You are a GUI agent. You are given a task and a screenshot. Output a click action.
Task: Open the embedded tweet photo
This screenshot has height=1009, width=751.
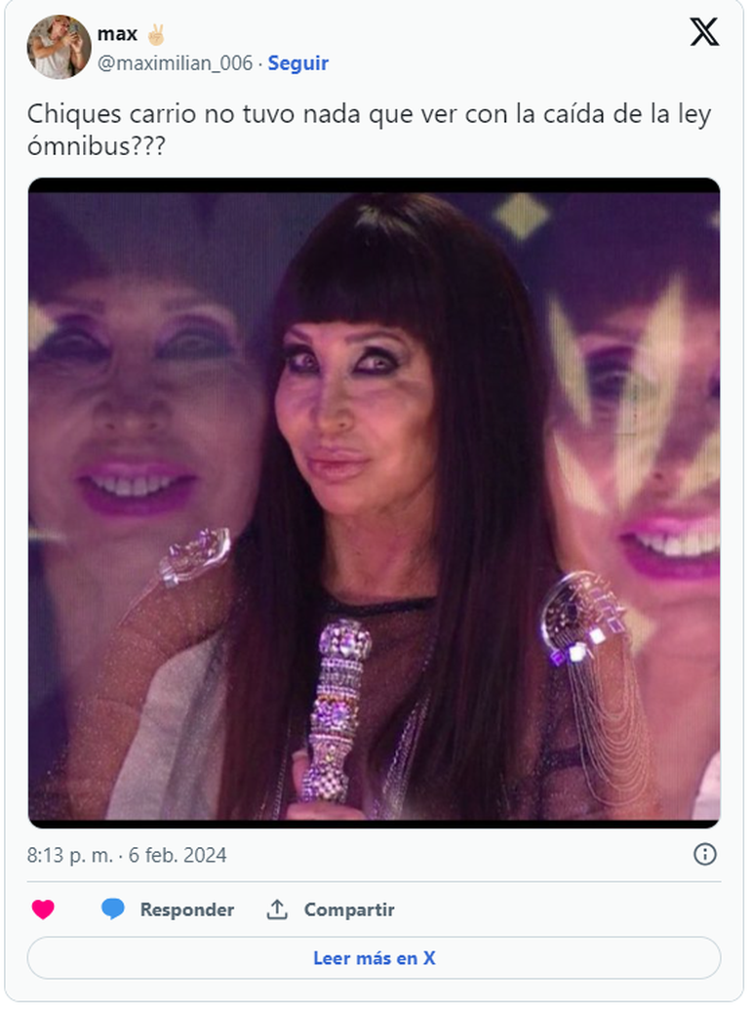coord(374,503)
